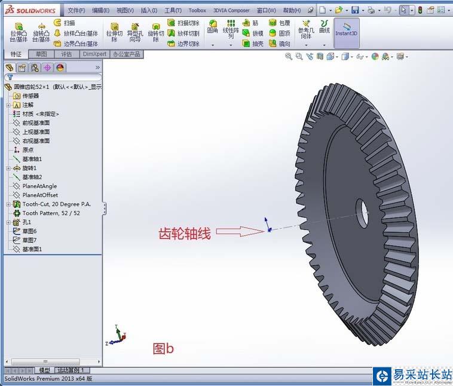
Task: Expand the 孔1 hole feature node
Action: pyautogui.click(x=8, y=222)
